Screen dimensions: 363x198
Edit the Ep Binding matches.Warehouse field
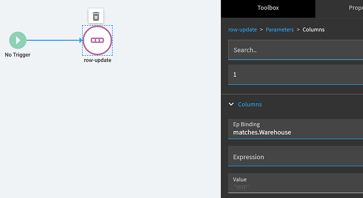tap(296, 129)
